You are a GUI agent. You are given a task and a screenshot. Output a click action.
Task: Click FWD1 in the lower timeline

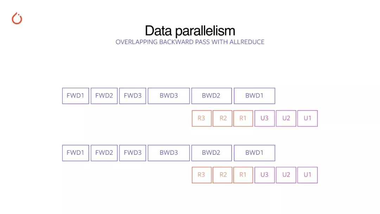point(76,153)
